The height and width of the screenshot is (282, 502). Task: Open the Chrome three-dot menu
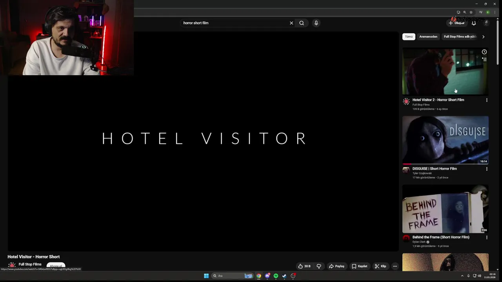tap(495, 12)
